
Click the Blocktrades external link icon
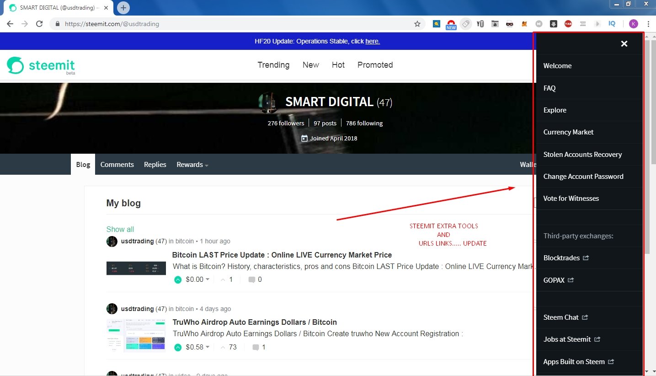coord(586,258)
